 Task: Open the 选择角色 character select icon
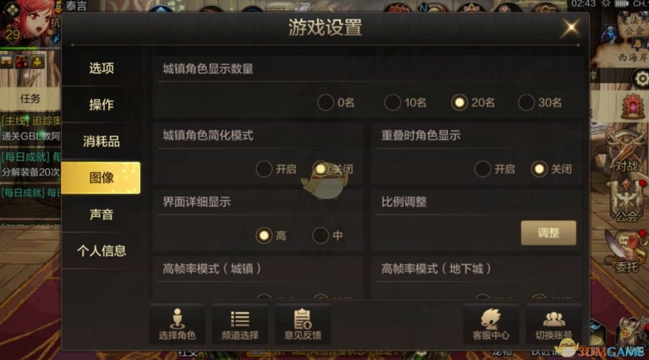click(177, 324)
